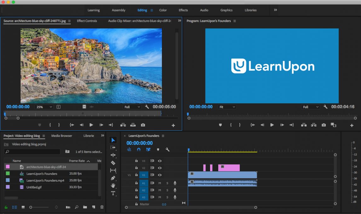Open the Fit zoom dropdown in Program monitor

(227, 107)
